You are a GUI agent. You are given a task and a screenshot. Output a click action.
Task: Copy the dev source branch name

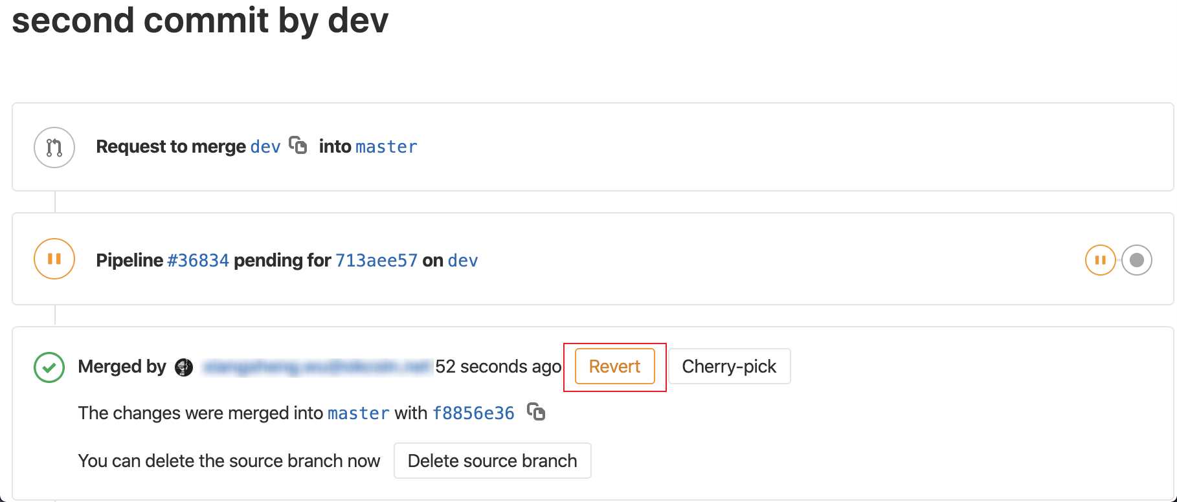coord(298,146)
